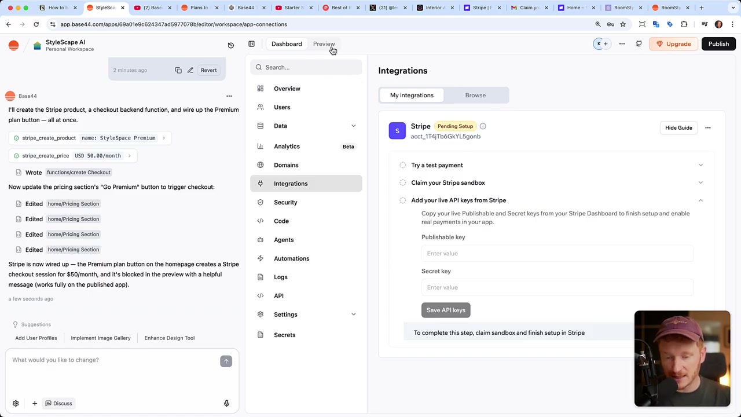Open Secrets in sidebar
Image resolution: width=741 pixels, height=417 pixels.
click(306, 335)
